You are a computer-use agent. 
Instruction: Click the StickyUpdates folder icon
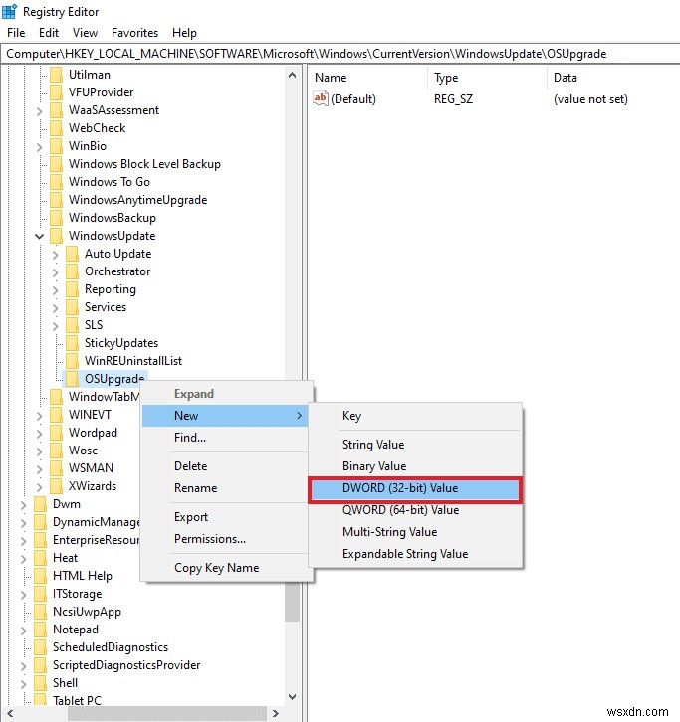[x=72, y=343]
